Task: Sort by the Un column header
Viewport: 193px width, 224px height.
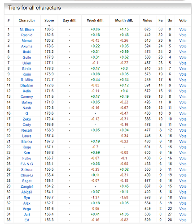Action: 170,21
